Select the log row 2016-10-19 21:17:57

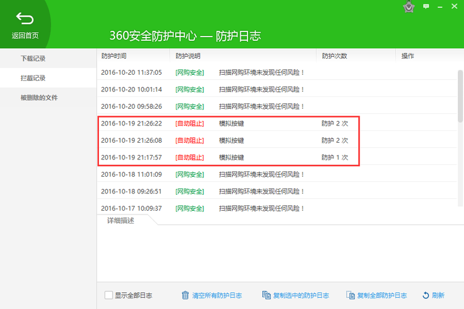coord(277,158)
